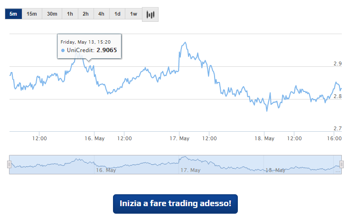Click the UniCredit tooltip series dot

63,50
